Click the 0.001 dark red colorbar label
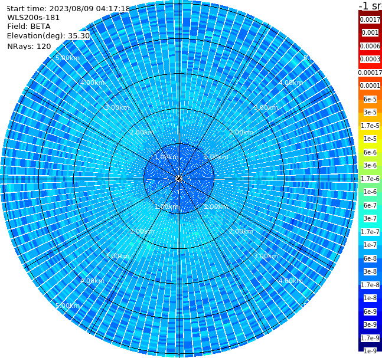Screen dimensions: 382x358 pyautogui.click(x=370, y=32)
